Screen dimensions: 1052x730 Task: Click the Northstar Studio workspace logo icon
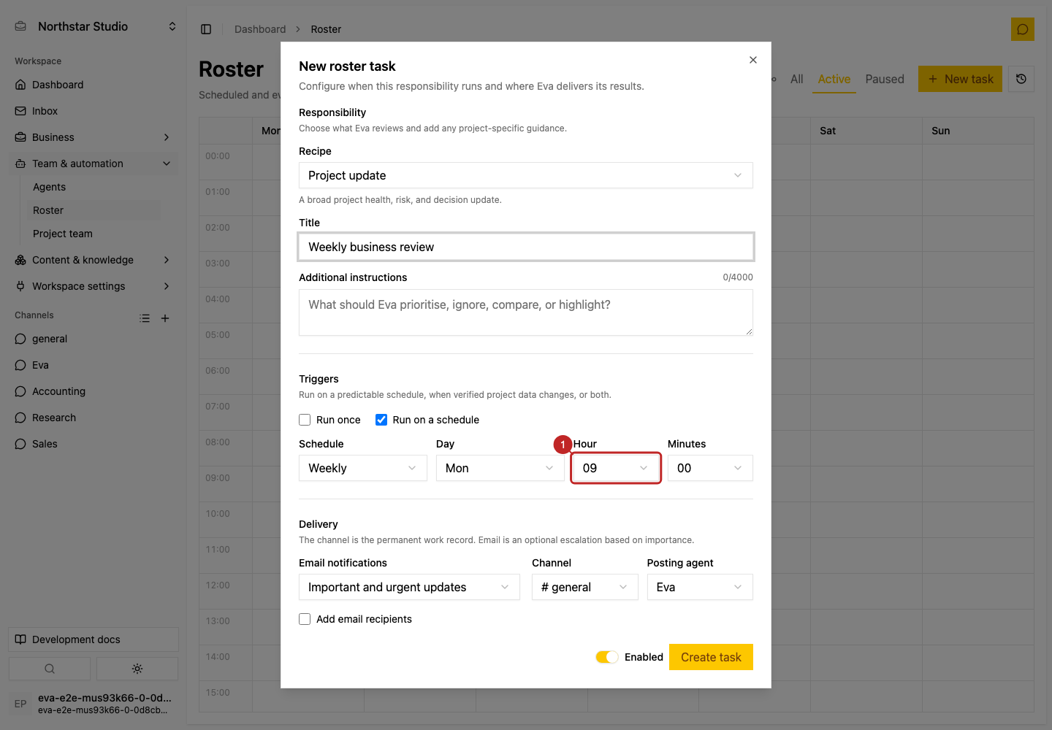[21, 26]
